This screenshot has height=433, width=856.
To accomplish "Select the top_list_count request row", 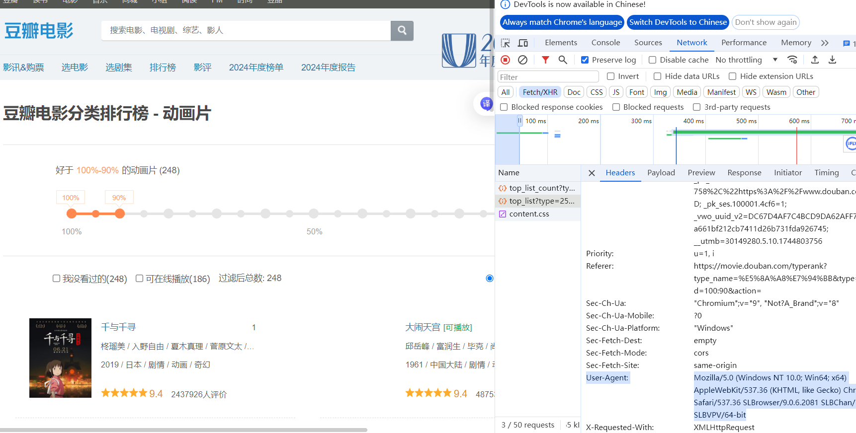I will 538,188.
